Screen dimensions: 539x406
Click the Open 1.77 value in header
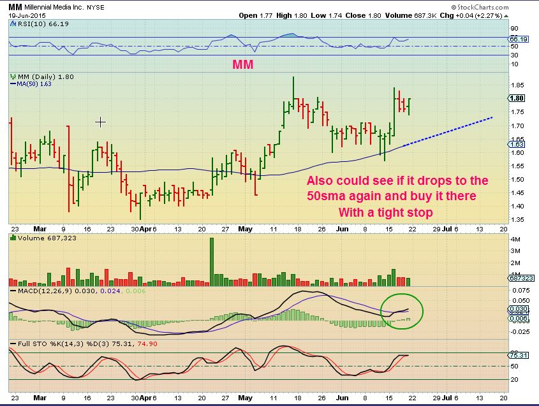[256, 15]
